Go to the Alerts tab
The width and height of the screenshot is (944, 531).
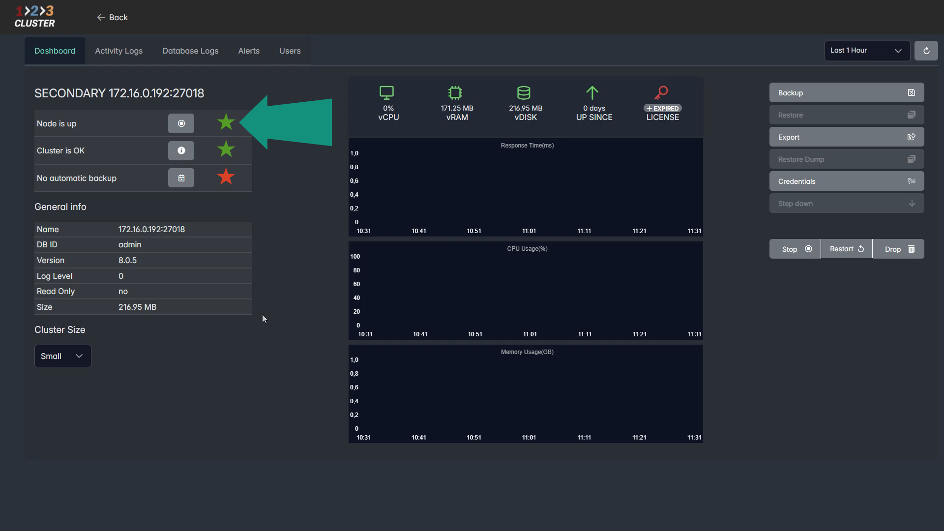(x=249, y=51)
